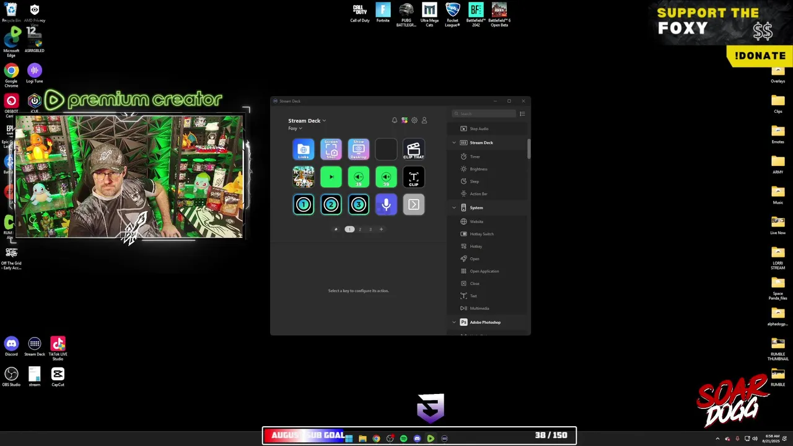793x446 pixels.
Task: Open Stream Deck settings gear
Action: (414, 120)
